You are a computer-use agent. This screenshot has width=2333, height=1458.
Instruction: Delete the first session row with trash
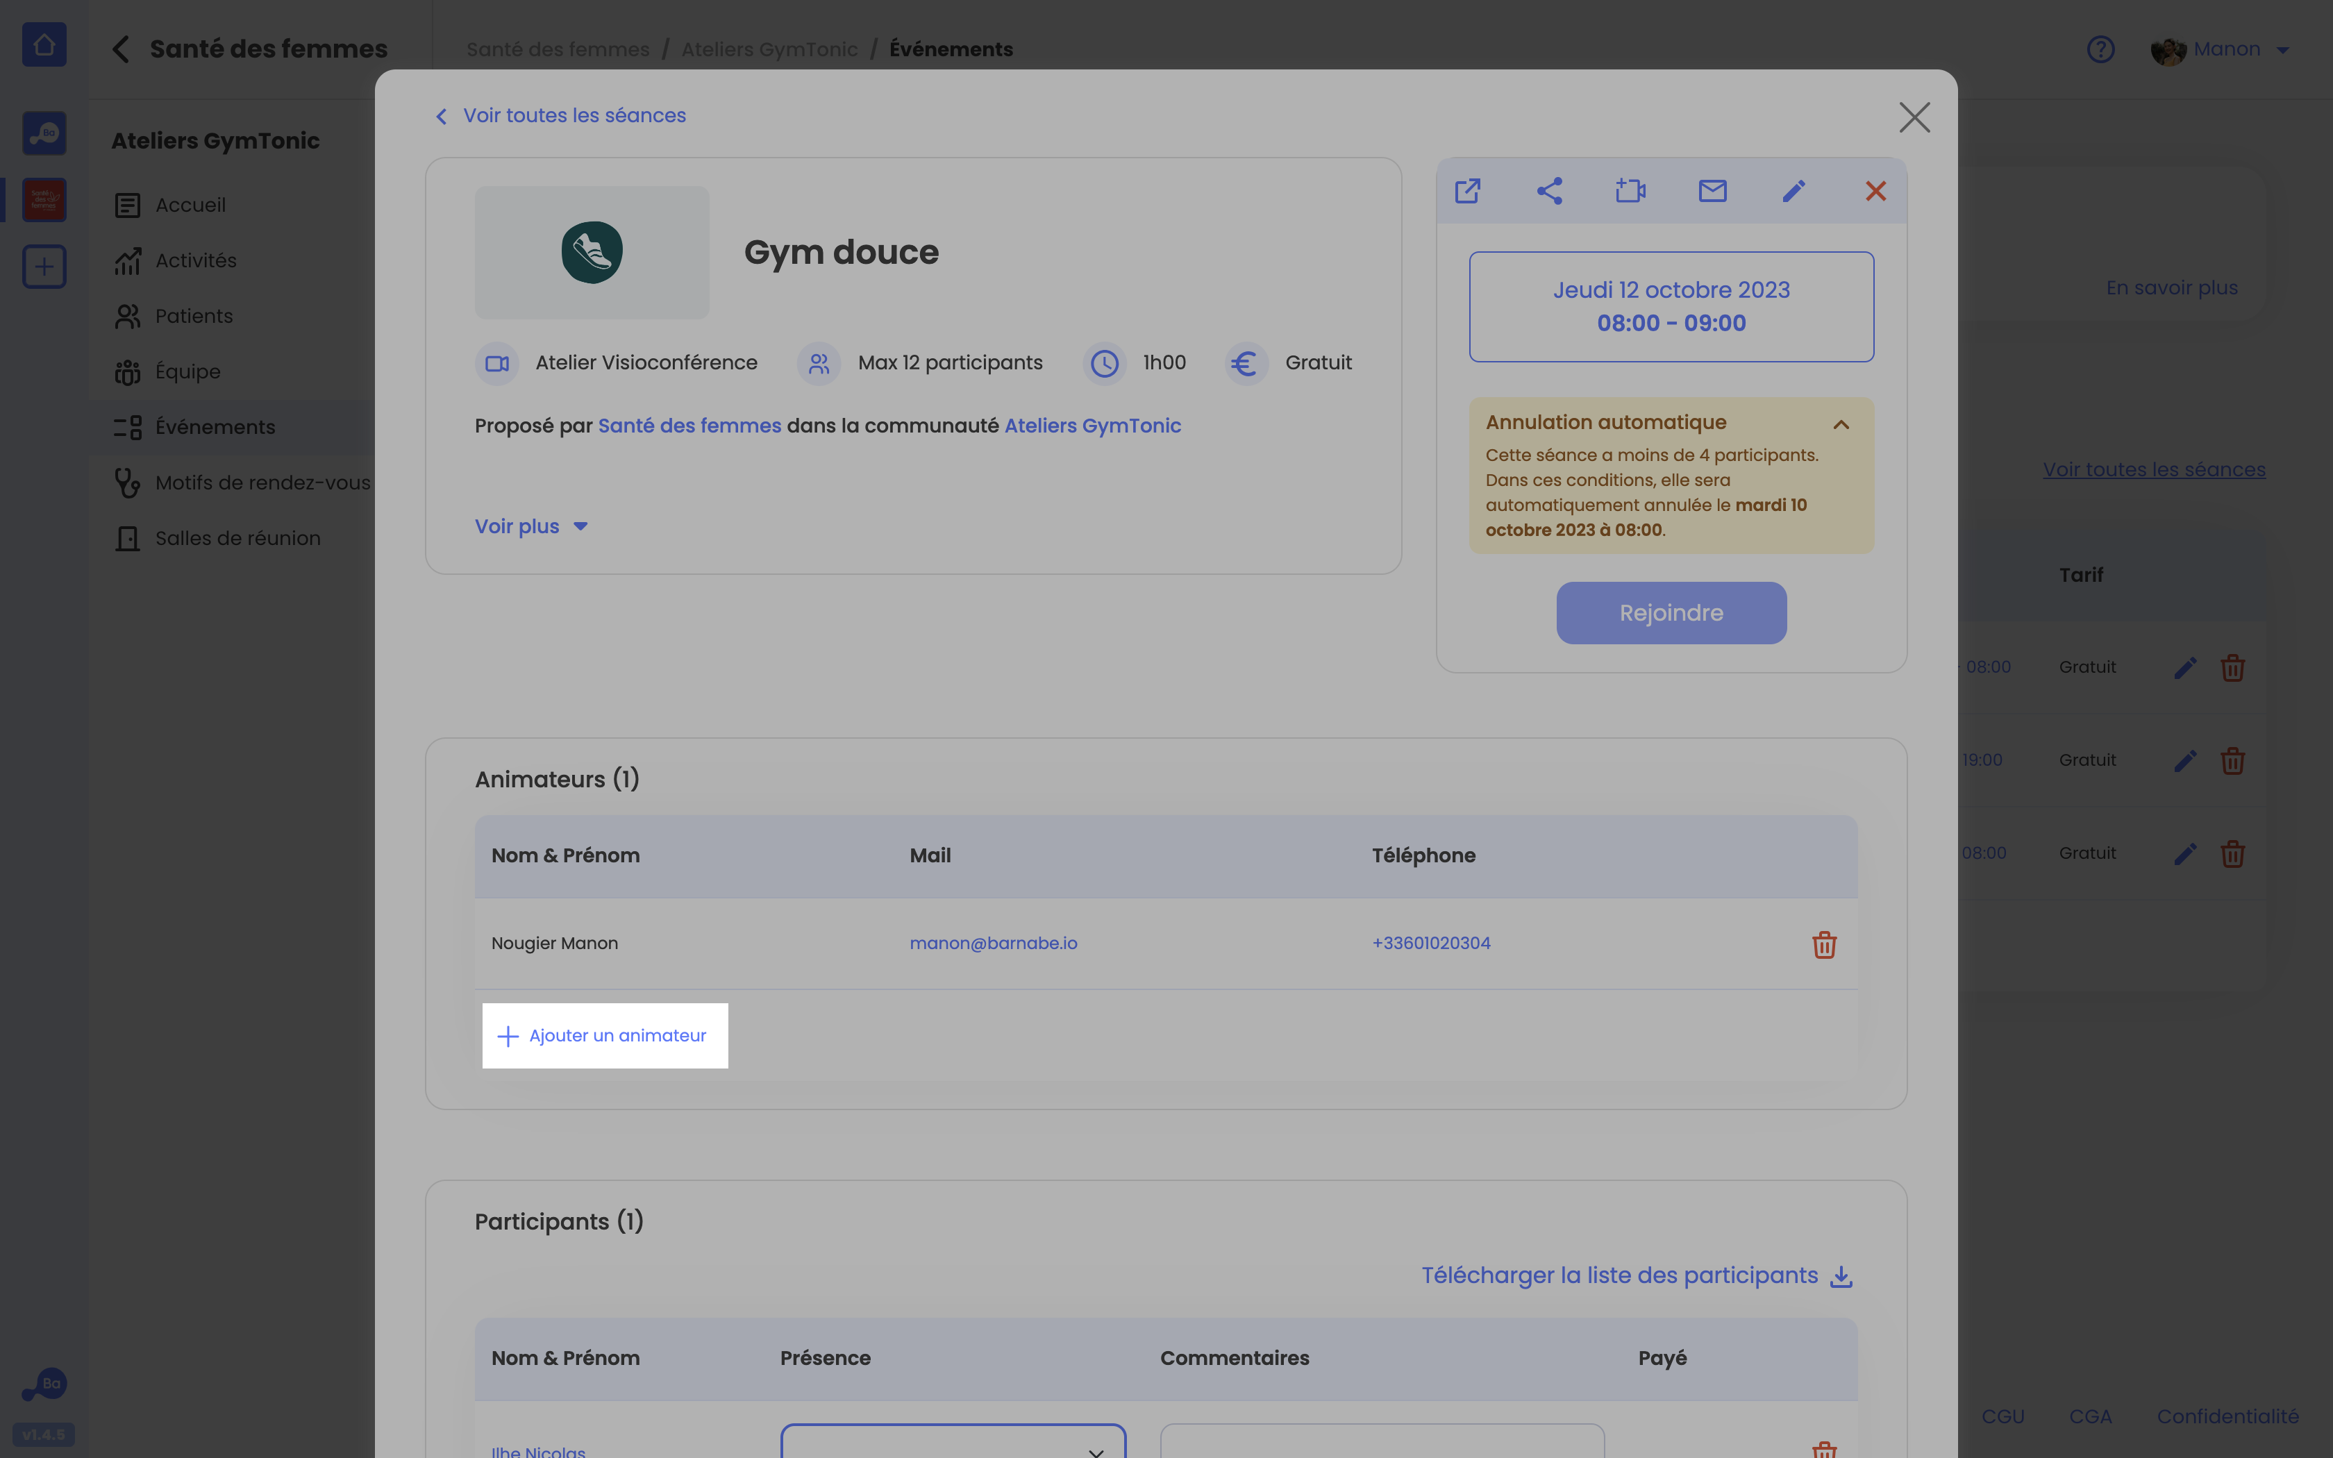click(x=2233, y=667)
